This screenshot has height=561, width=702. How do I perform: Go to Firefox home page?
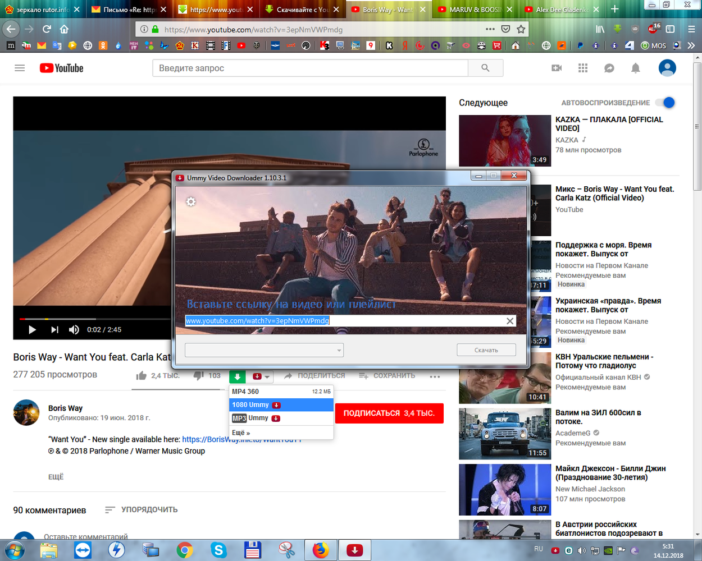click(x=64, y=29)
